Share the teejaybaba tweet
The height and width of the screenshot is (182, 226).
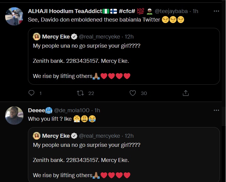click(x=186, y=93)
